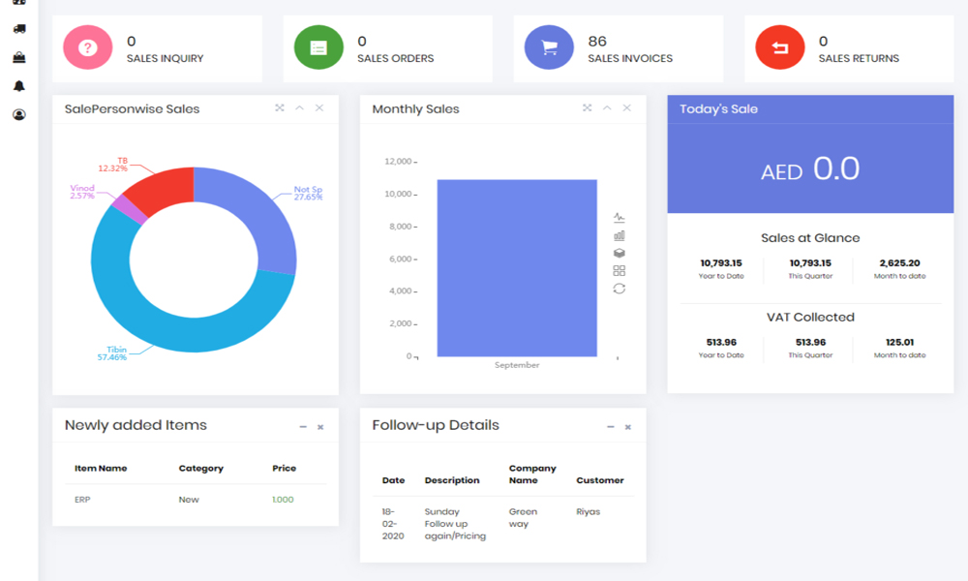Screen dimensions: 968x581
Task: Click the Customer column header
Action: pos(600,479)
